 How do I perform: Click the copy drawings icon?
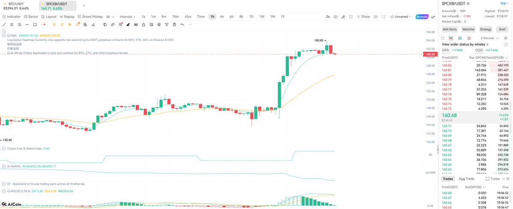(x=105, y=24)
